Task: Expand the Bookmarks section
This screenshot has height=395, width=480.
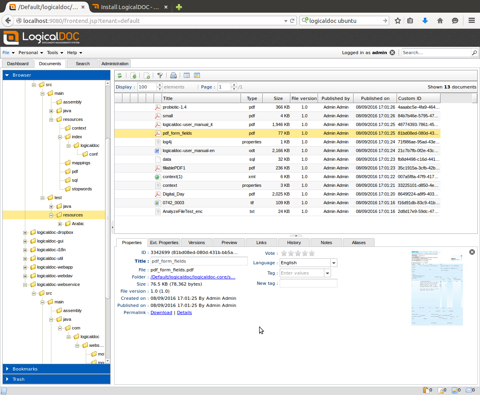Action: (56, 369)
